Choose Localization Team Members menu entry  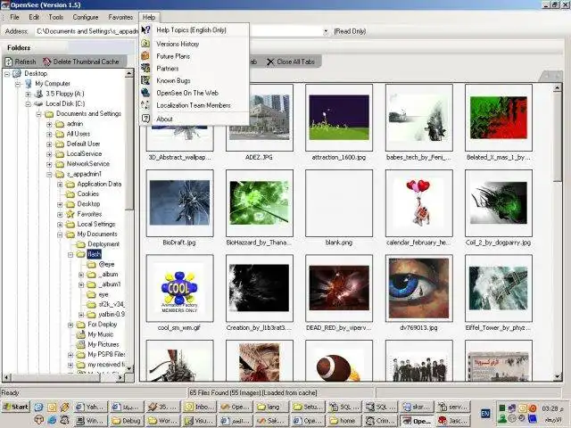193,105
